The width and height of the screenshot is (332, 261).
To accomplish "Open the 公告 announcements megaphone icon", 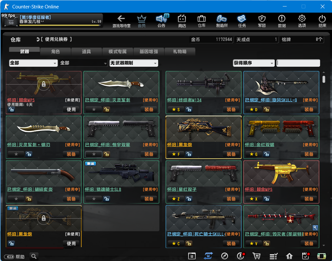I will 162,21.
